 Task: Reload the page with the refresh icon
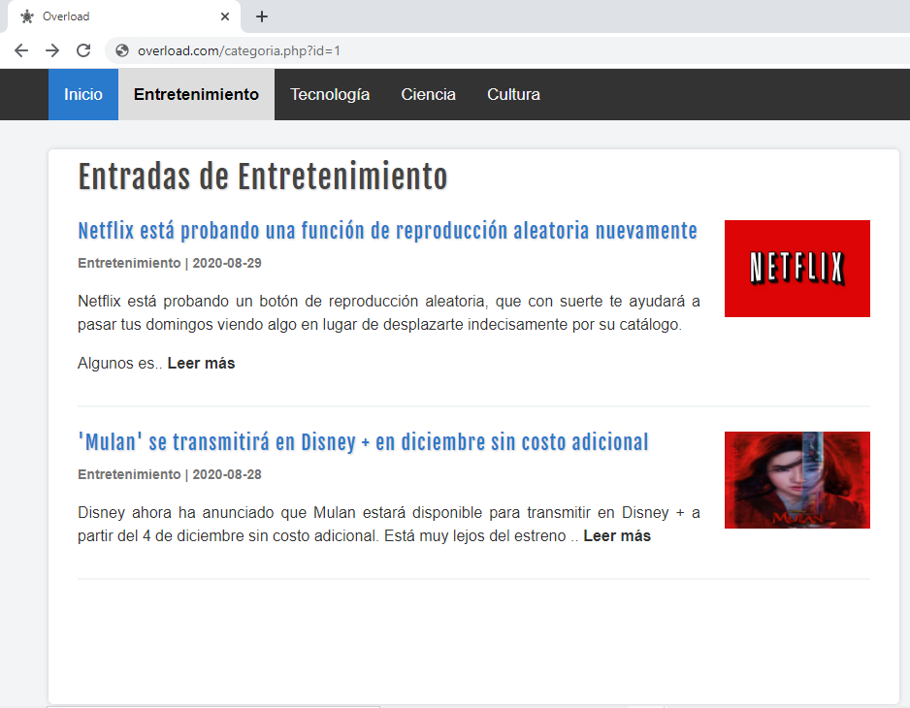point(83,50)
